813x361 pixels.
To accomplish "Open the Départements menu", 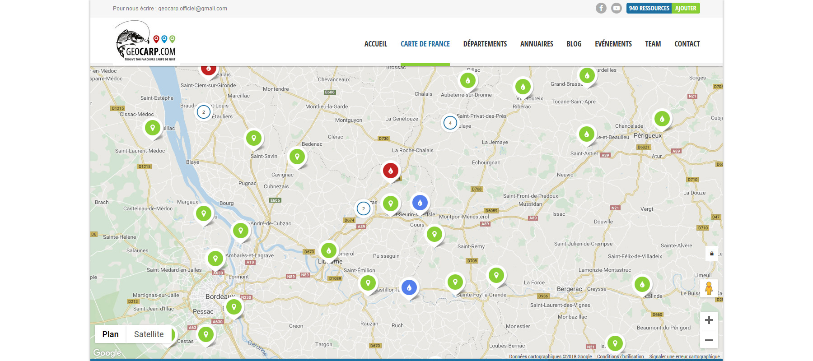I will [x=485, y=44].
